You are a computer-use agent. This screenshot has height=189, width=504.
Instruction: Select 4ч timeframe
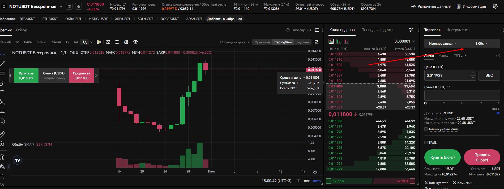[x=76, y=42]
